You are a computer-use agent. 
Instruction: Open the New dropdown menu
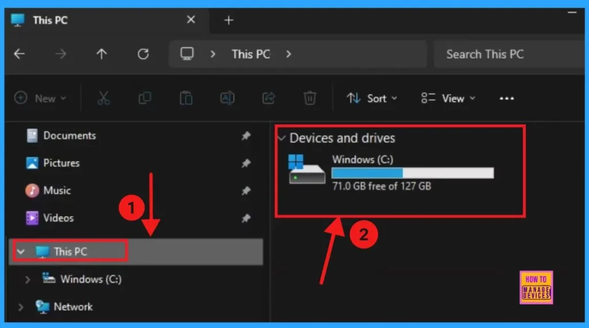pyautogui.click(x=40, y=98)
